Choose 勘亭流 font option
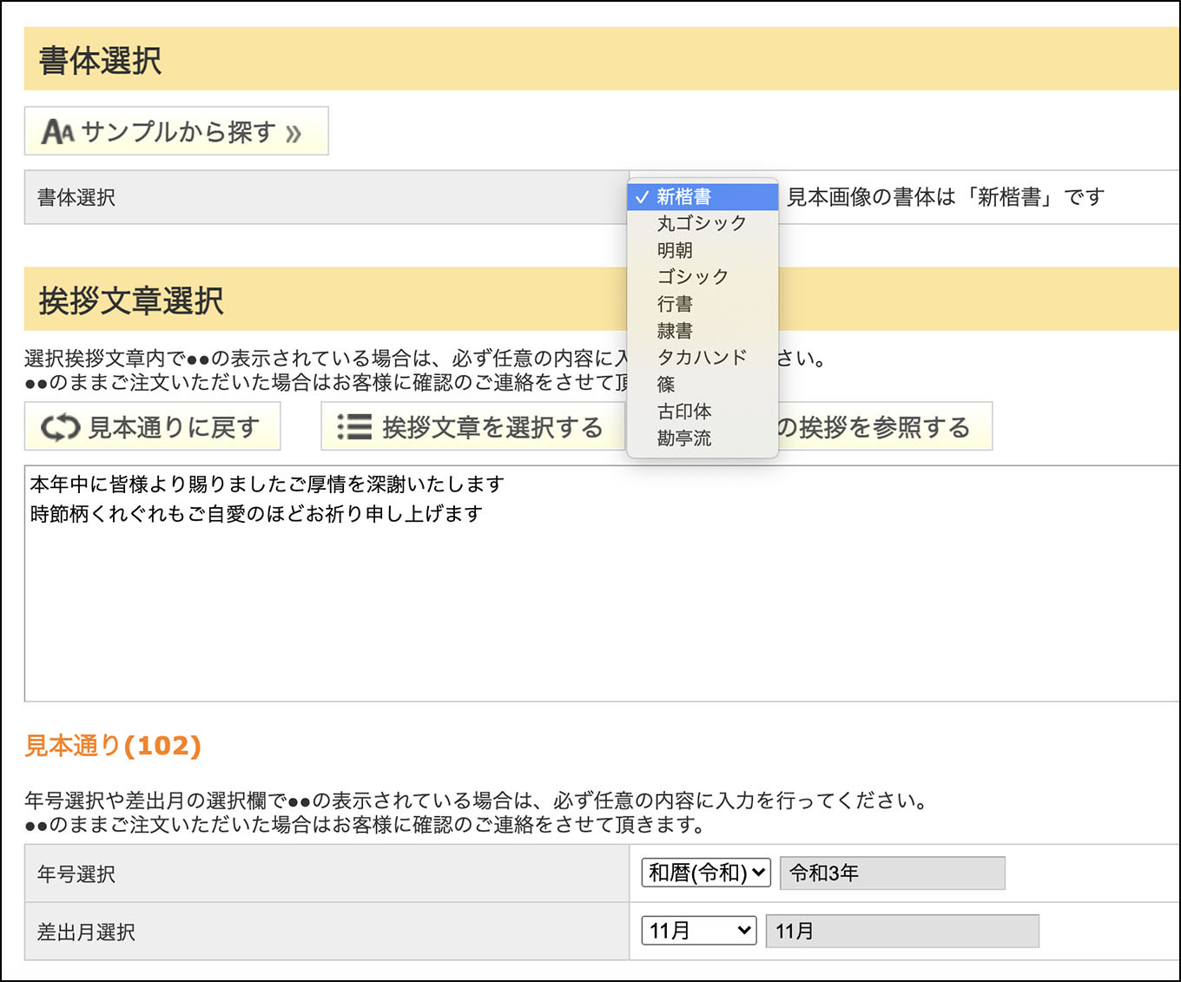 703,438
